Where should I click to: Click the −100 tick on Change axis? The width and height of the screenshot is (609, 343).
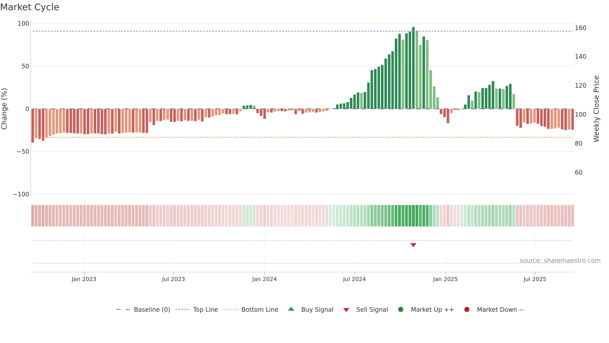click(x=21, y=194)
